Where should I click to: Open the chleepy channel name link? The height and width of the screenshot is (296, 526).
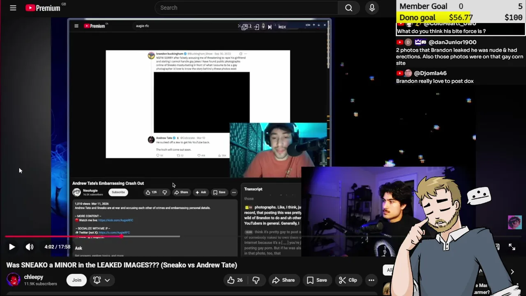[33, 277]
